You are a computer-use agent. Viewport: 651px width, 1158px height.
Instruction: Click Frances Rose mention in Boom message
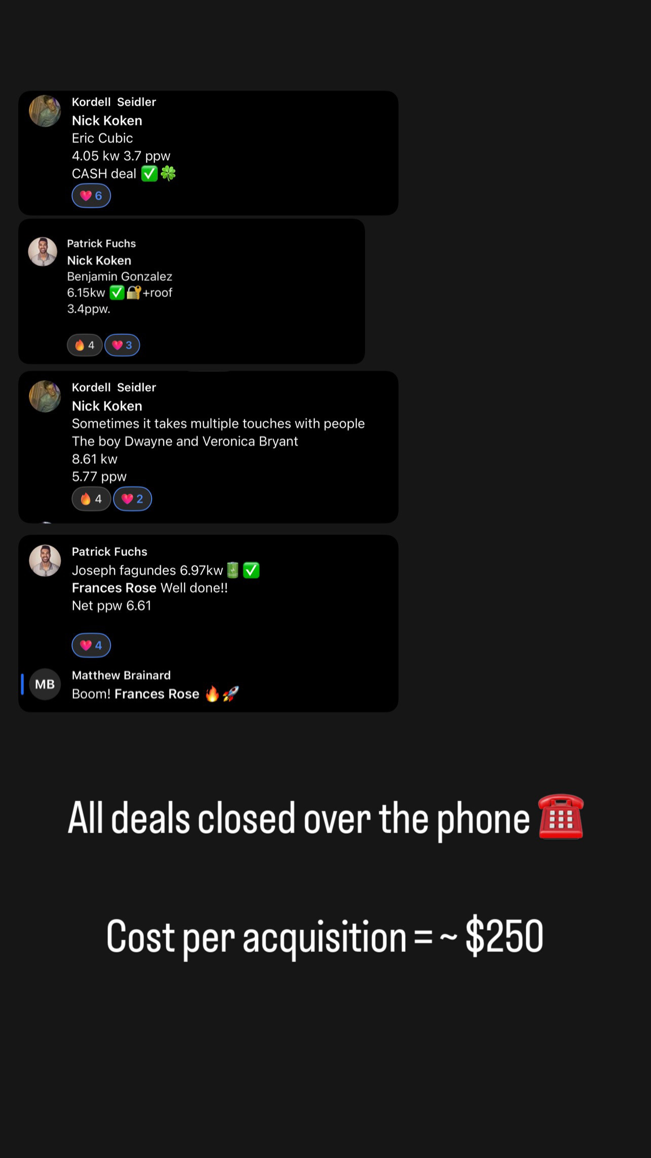tap(157, 694)
